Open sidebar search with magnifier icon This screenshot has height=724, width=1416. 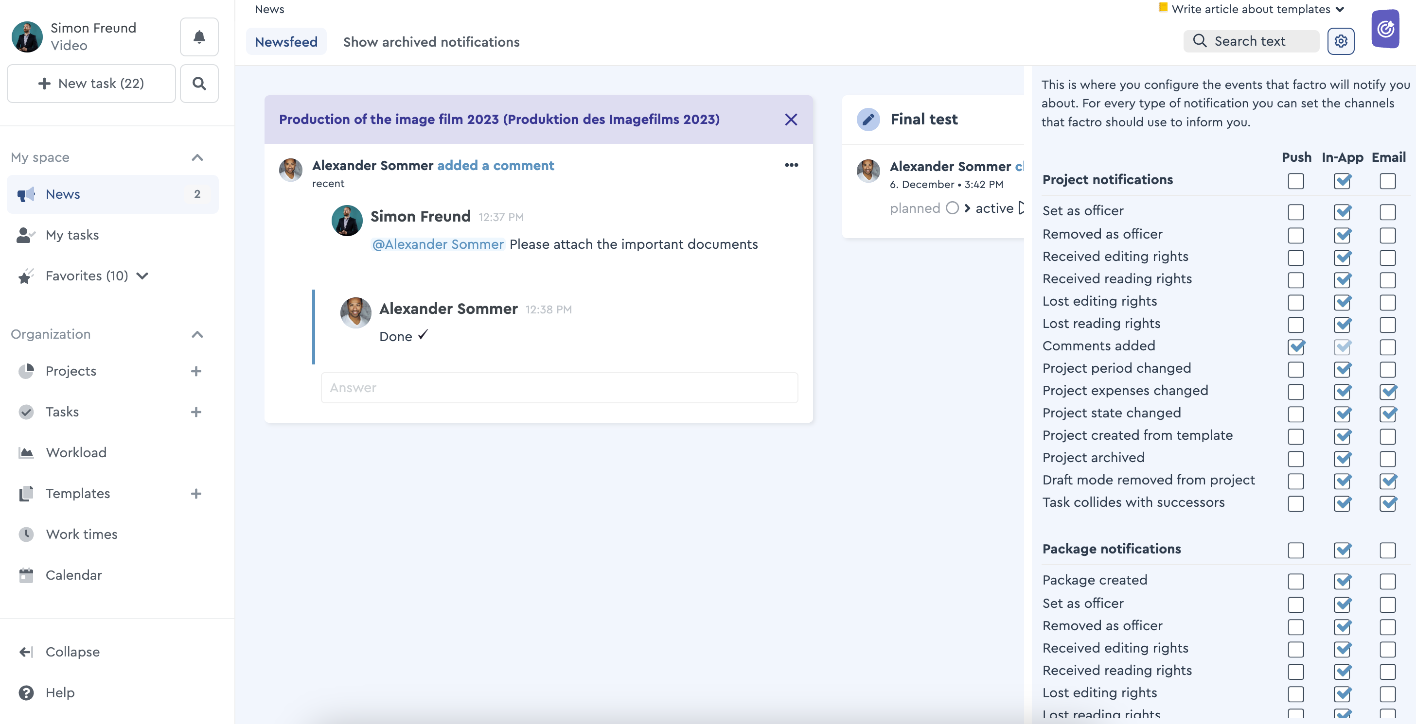[x=199, y=84]
